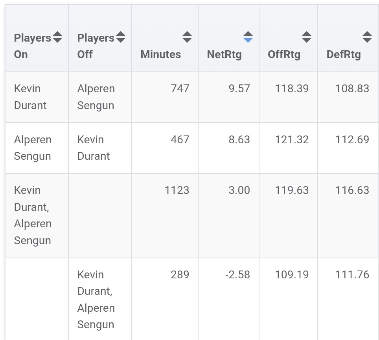Click the 121.32 OffRtg value
379x340 pixels.
[292, 140]
